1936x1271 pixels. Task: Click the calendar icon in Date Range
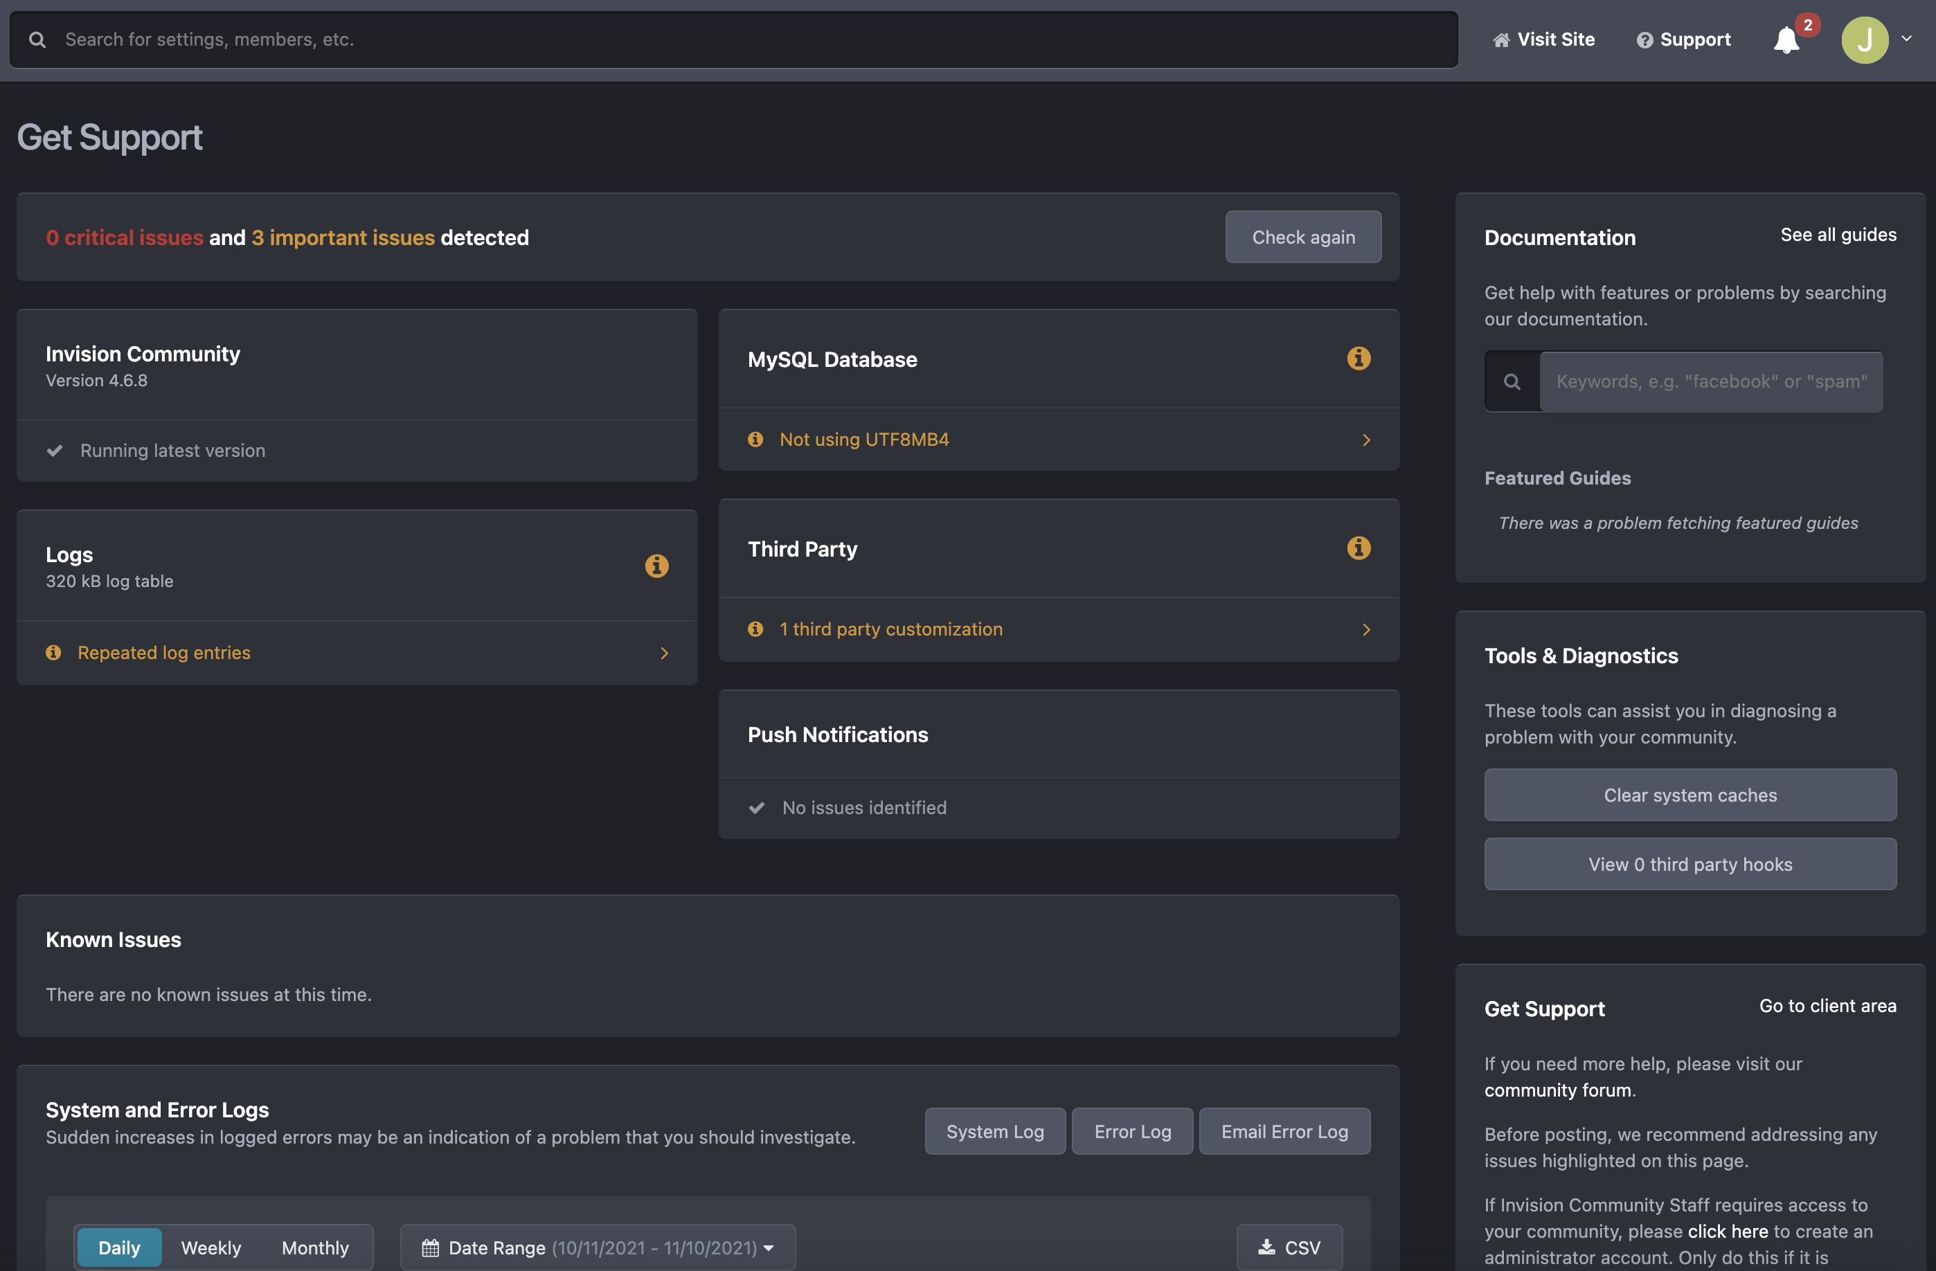click(432, 1247)
